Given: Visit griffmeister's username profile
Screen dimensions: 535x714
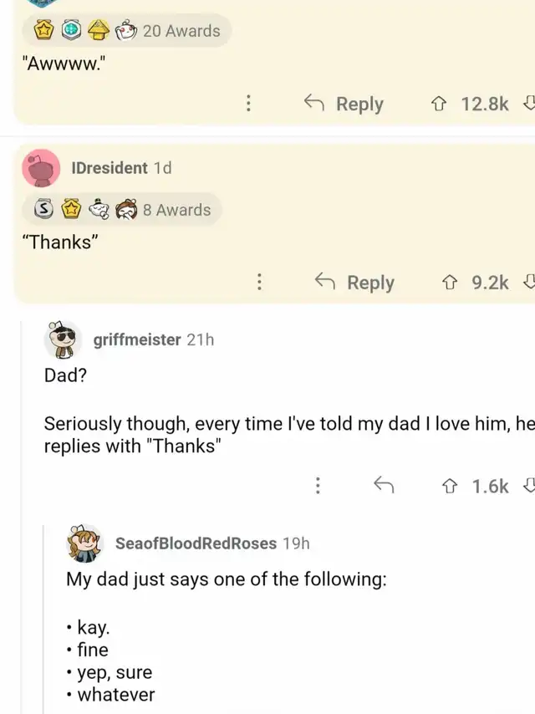Looking at the screenshot, I should [136, 339].
